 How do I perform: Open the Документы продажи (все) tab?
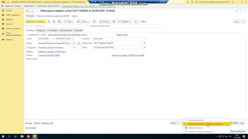48,6
